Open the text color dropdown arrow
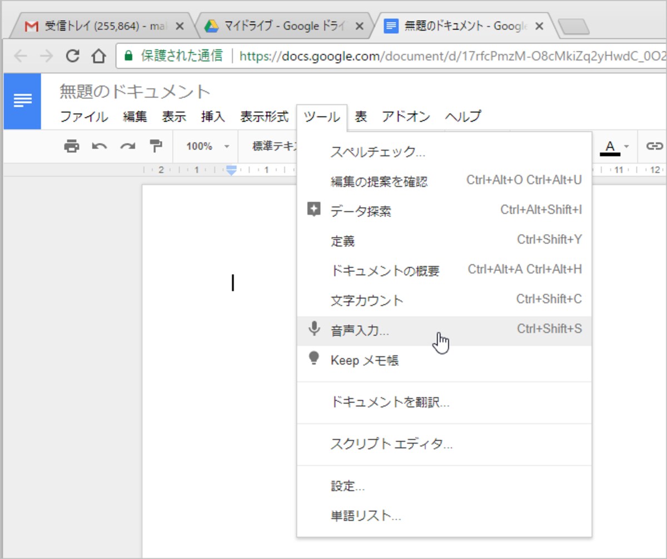The image size is (667, 559). coord(626,147)
